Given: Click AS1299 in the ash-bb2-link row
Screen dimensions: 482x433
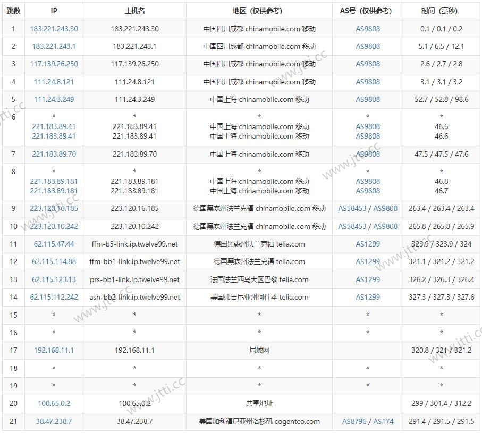Looking at the screenshot, I should point(368,297).
